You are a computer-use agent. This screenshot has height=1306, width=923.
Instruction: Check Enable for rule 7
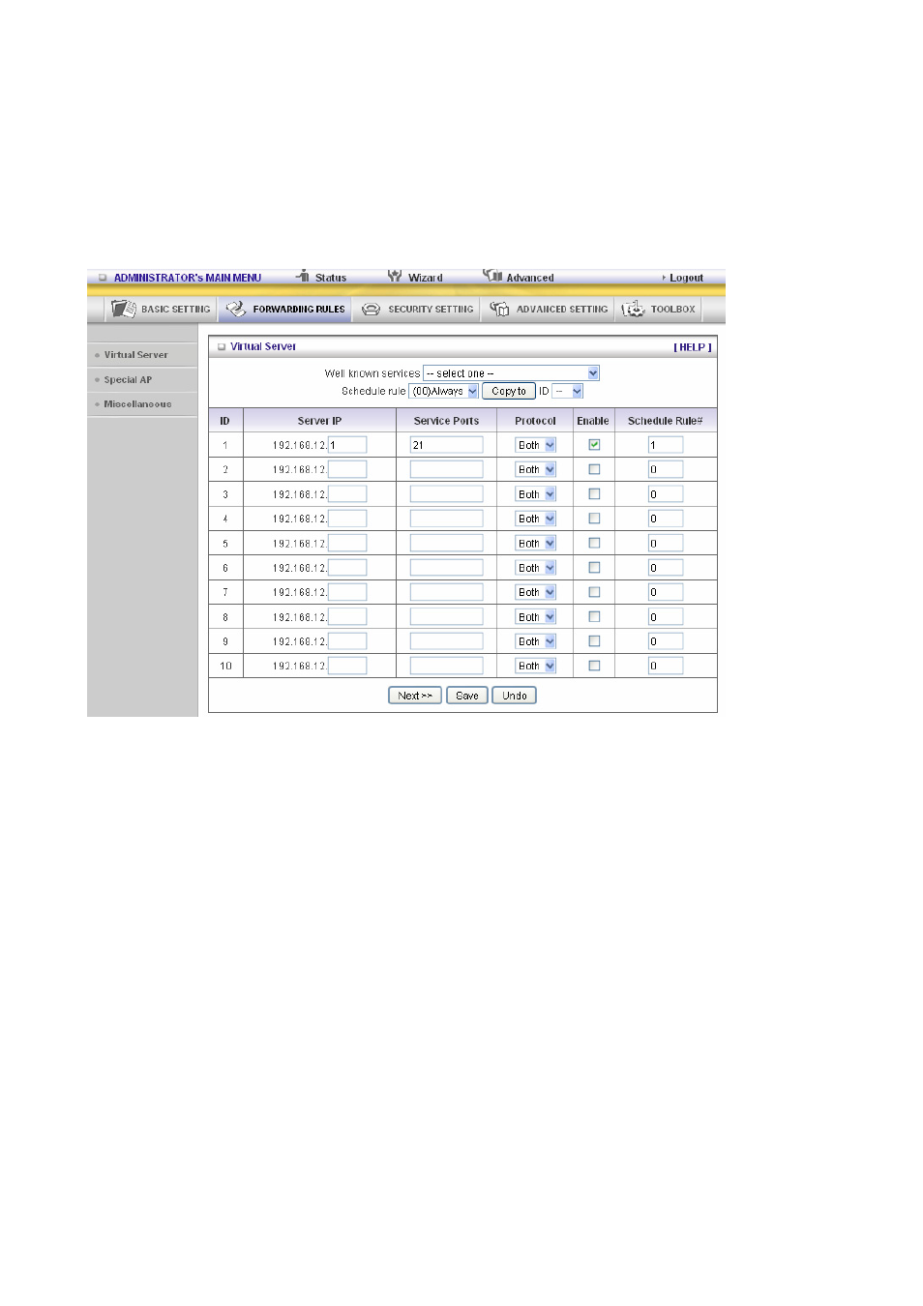tap(594, 592)
